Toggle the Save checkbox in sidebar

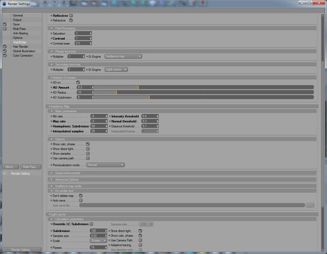click(5, 24)
